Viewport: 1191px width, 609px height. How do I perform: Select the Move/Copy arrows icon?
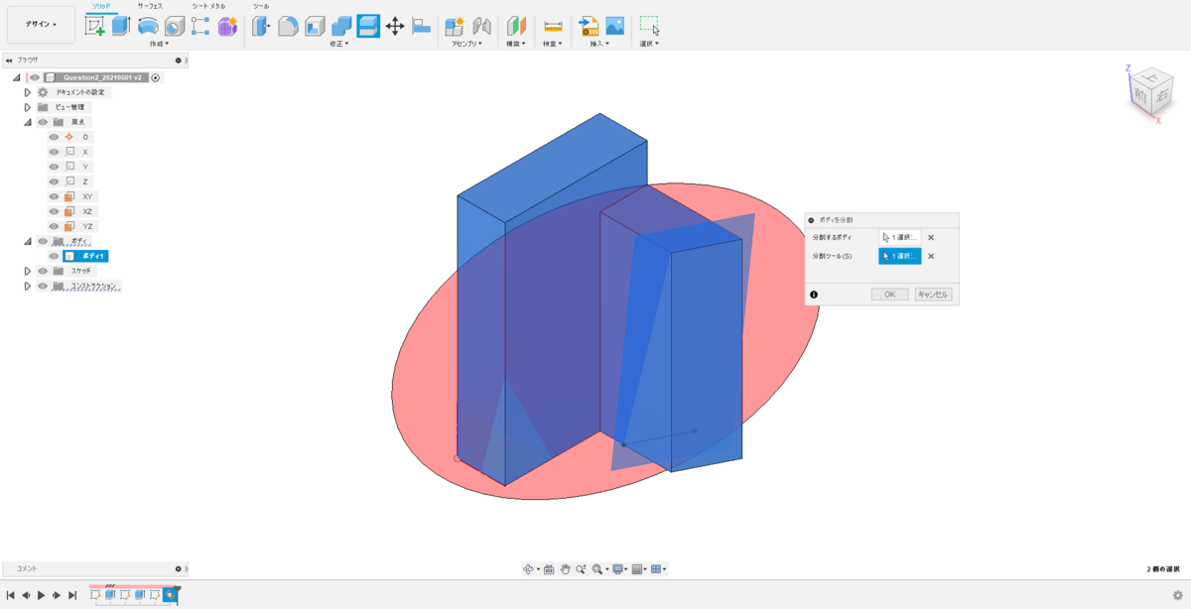tap(395, 27)
